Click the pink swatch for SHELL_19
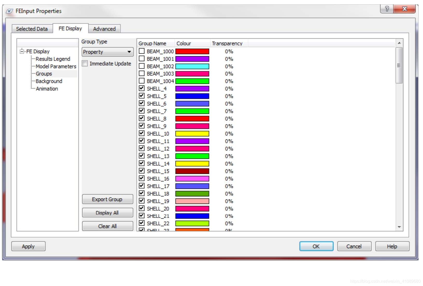 [192, 201]
